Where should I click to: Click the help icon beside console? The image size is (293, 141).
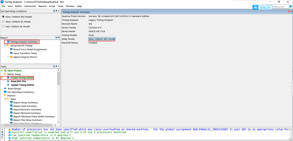2,137
